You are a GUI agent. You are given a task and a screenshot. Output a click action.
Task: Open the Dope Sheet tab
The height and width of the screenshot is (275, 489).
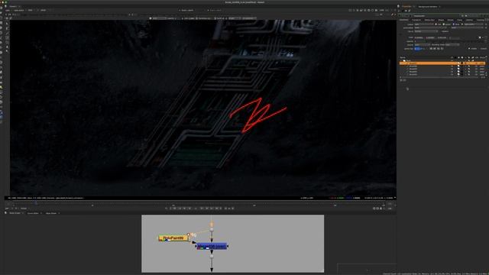click(x=51, y=213)
